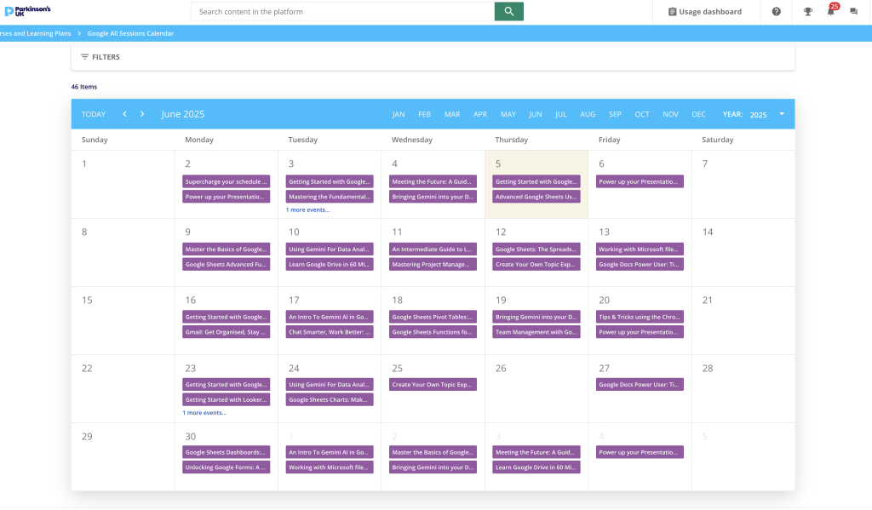
Task: Expand '1 more events' on June 3
Action: 307,209
